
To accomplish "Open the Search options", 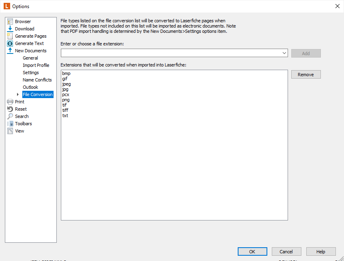I will point(22,116).
